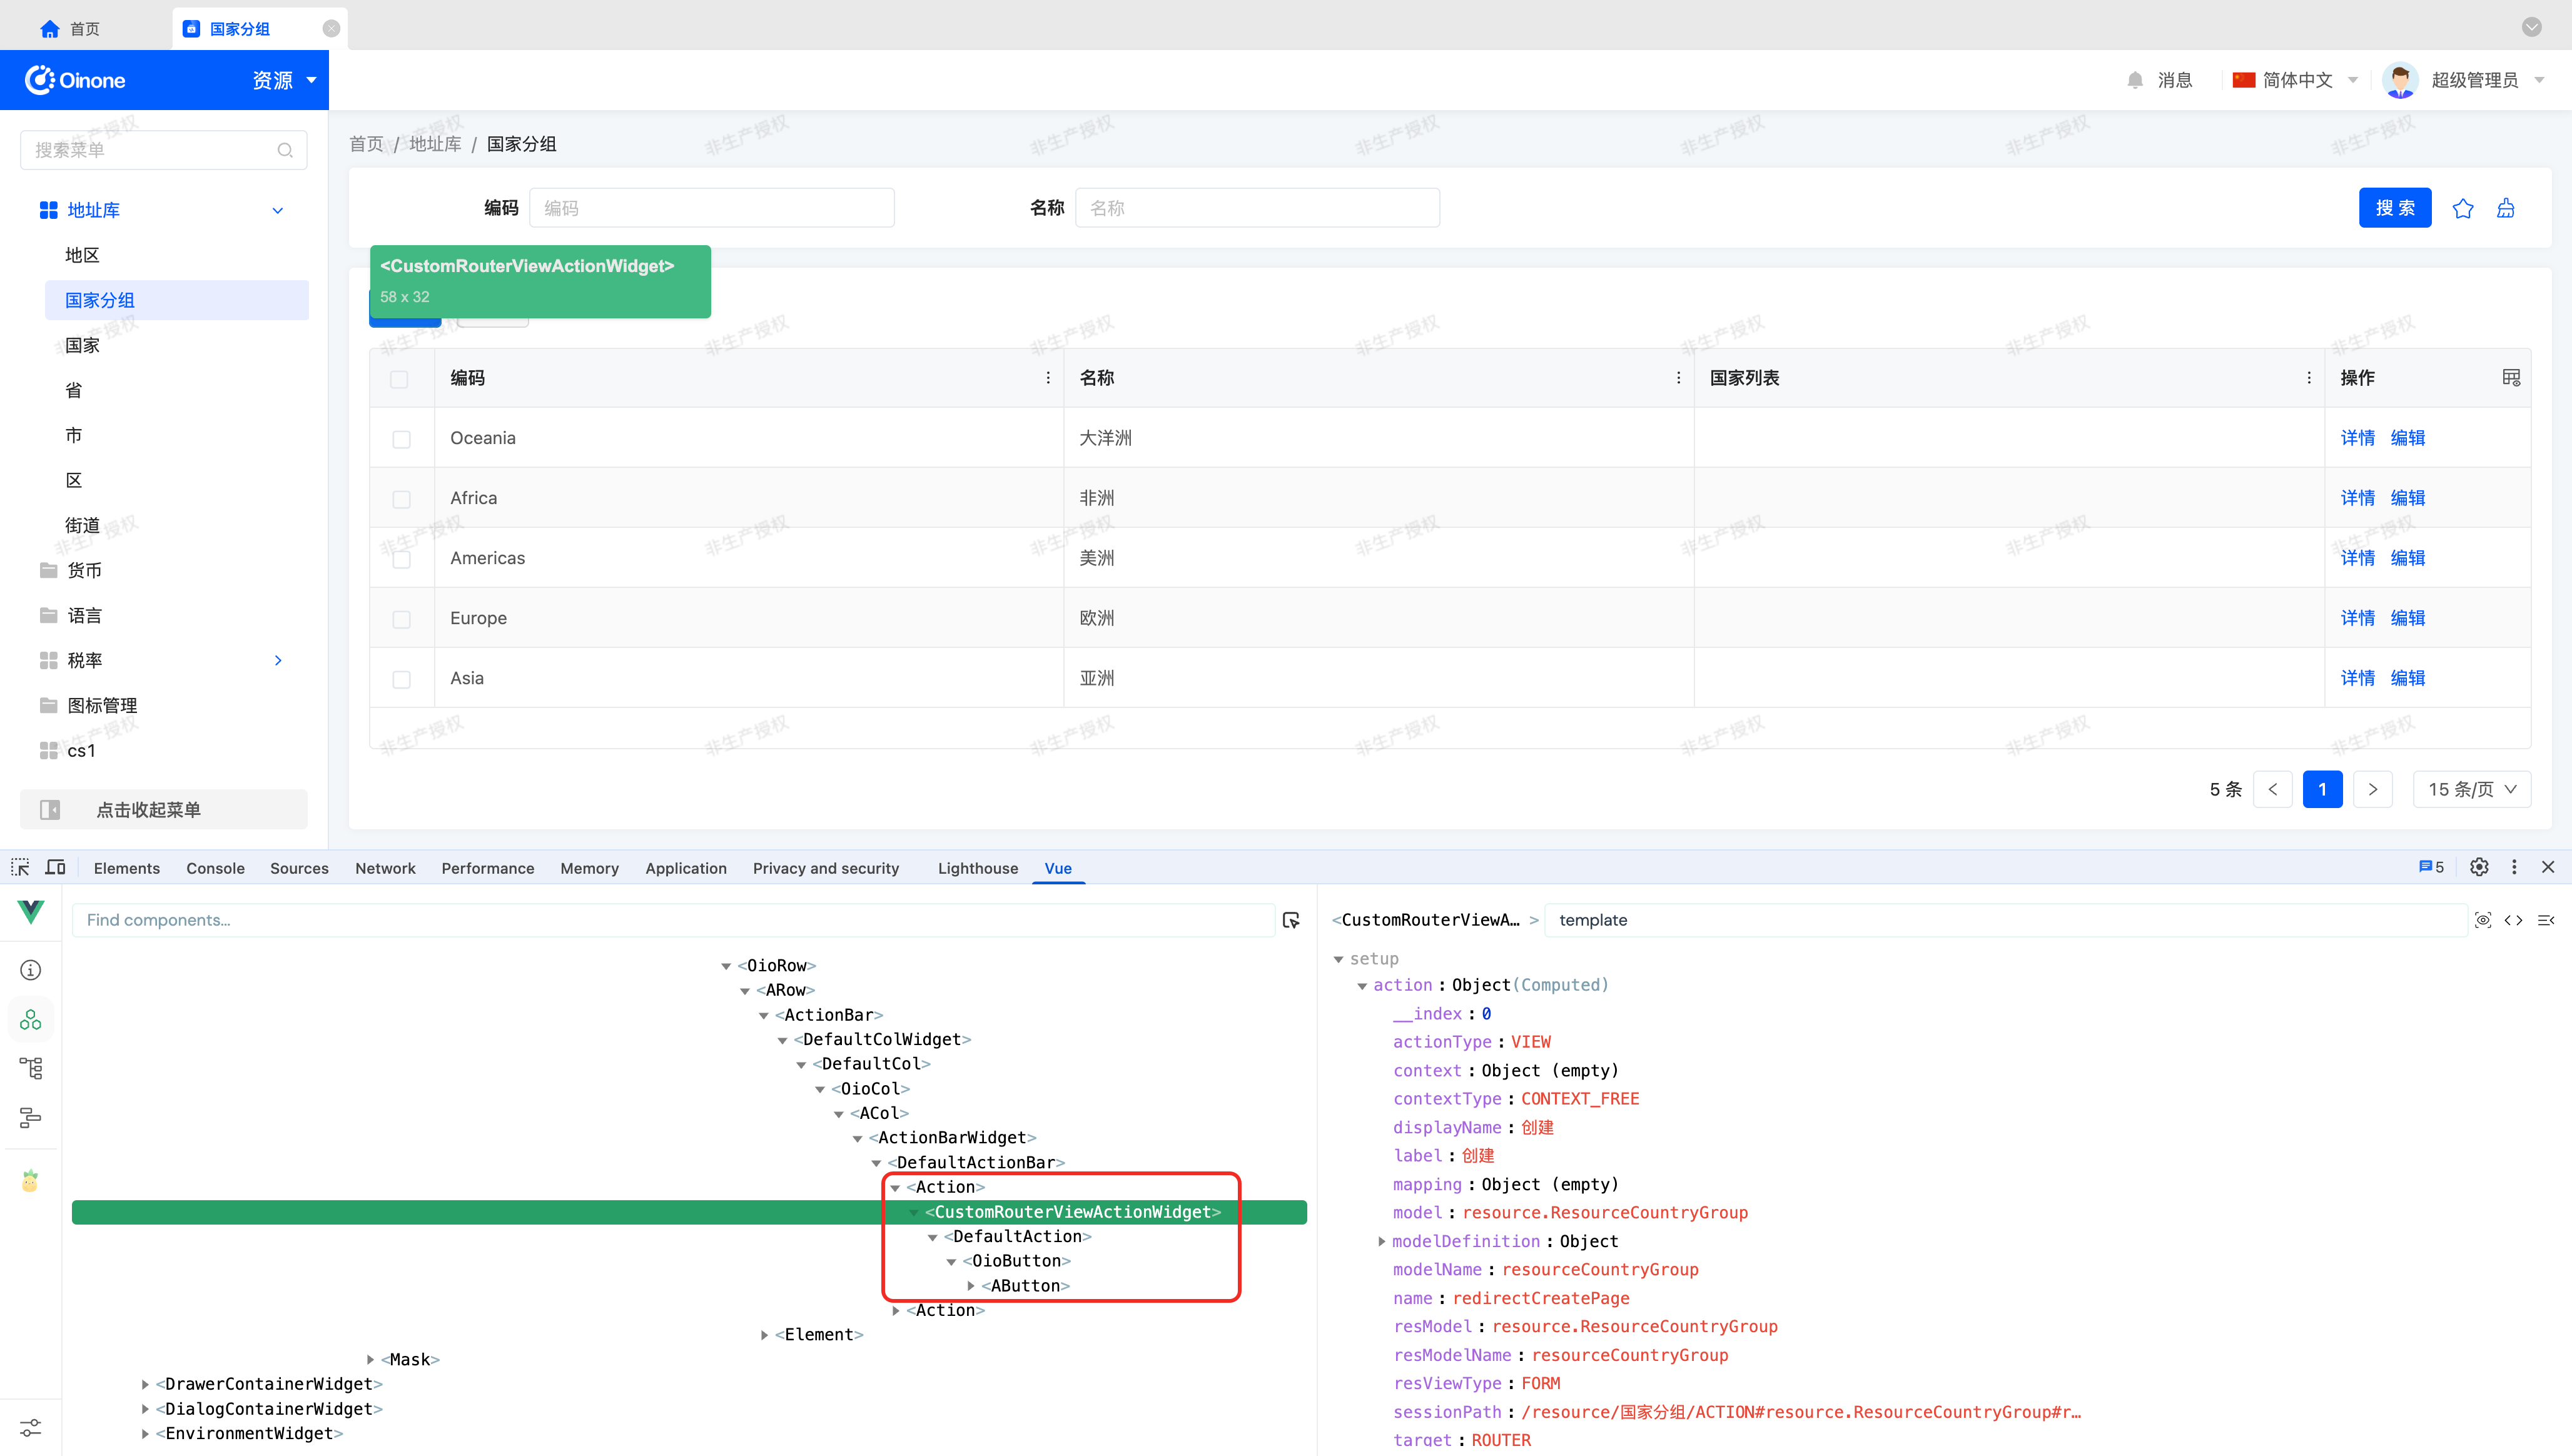
Task: Expand the DrawerContainerWidget tree node
Action: (x=146, y=1384)
